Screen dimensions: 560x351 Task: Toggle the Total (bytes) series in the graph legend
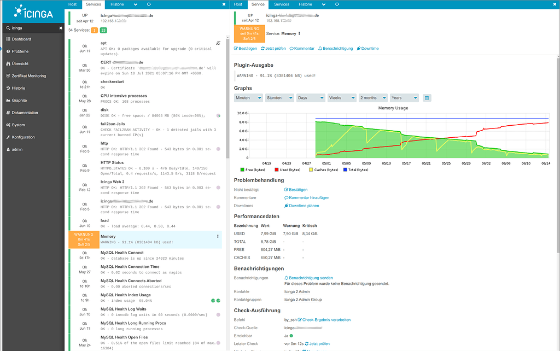358,169
